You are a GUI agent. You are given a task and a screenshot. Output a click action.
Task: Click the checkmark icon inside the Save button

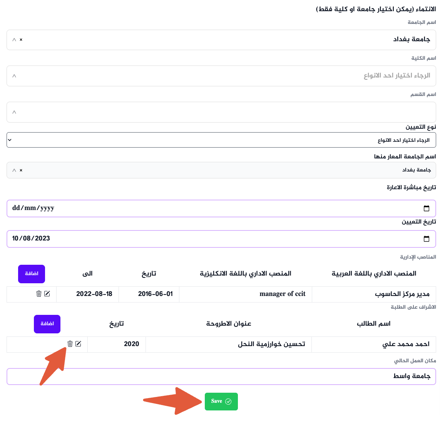228,401
